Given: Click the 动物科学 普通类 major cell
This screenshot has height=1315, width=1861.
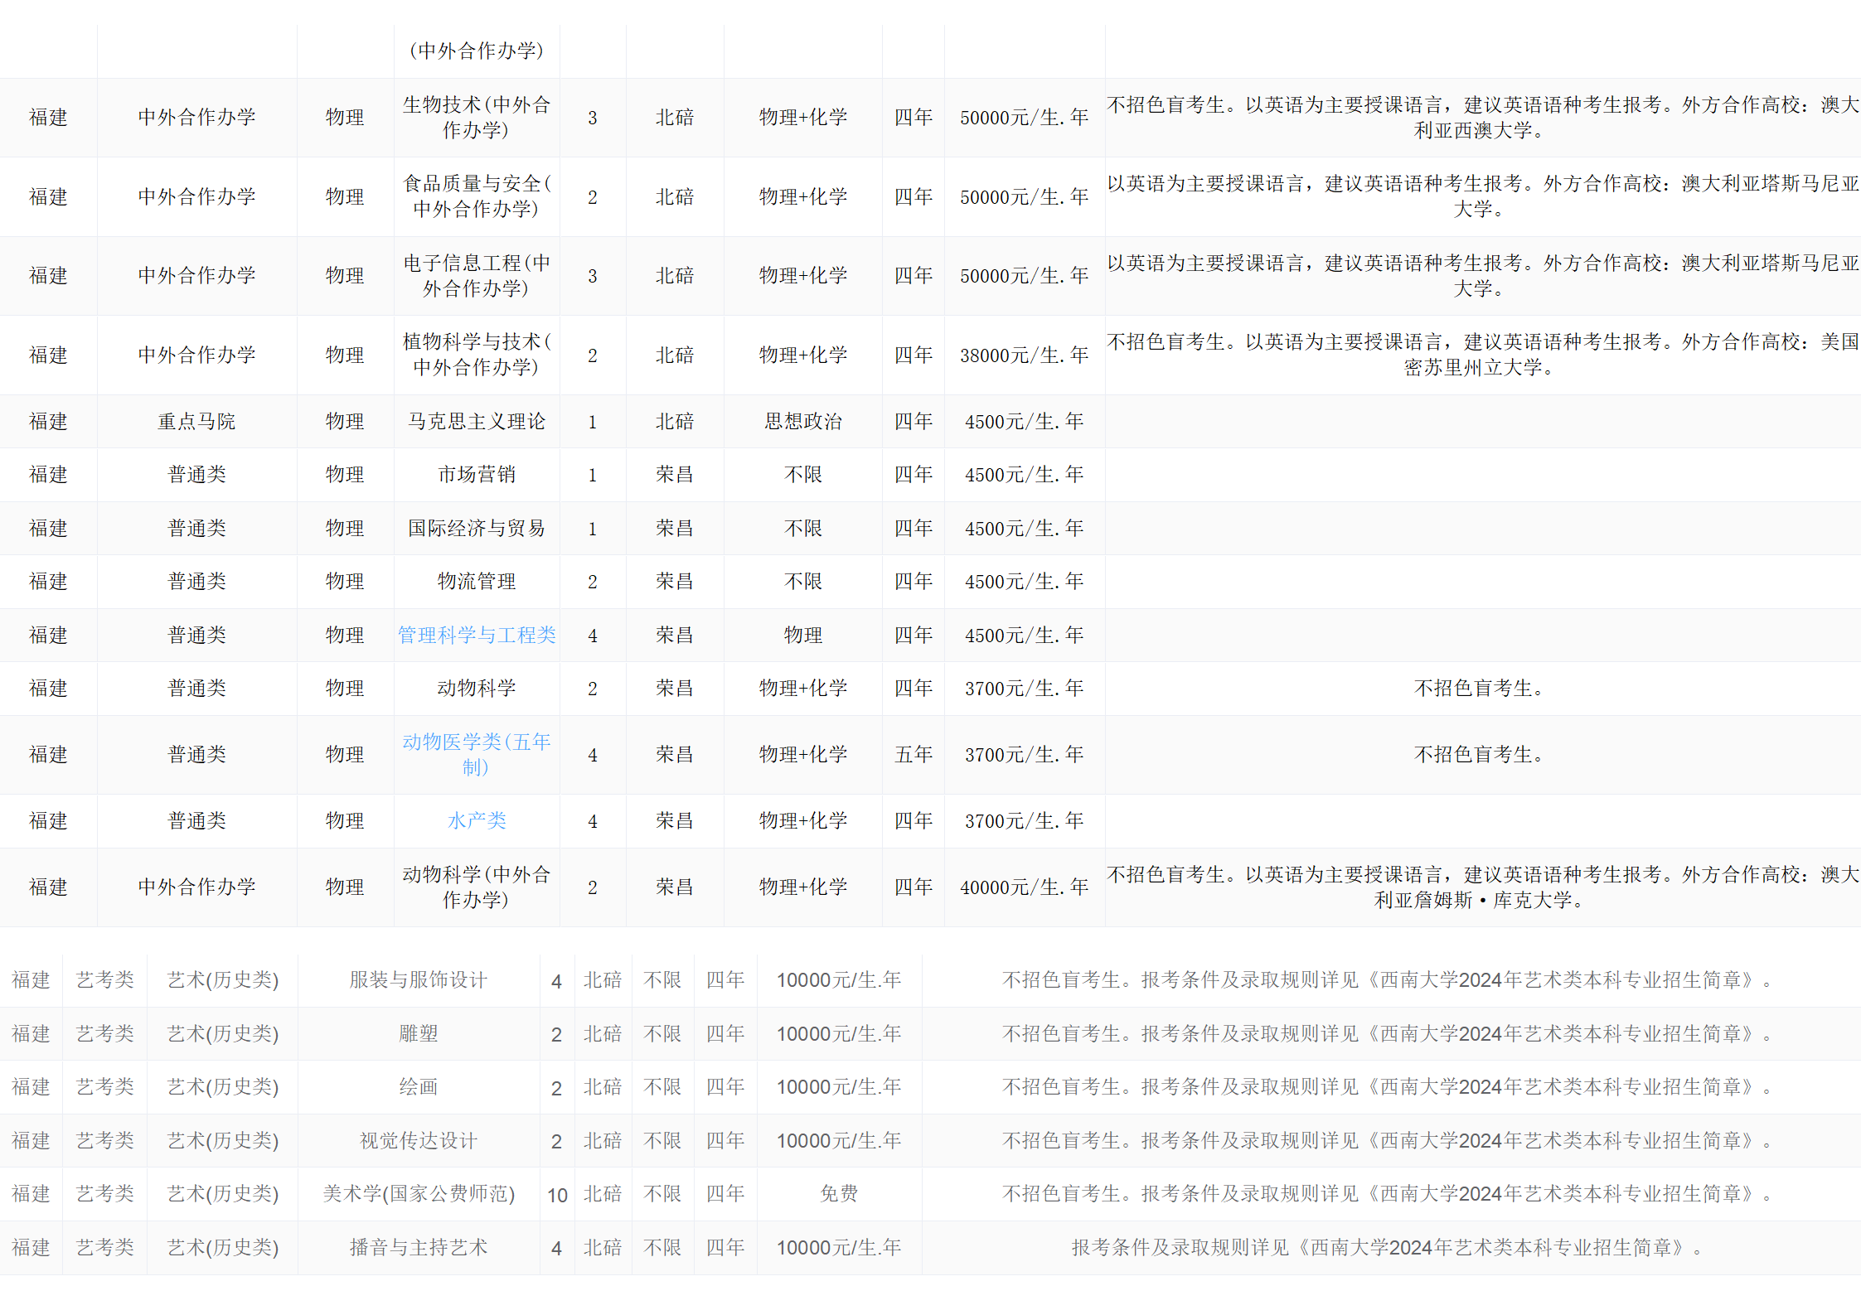Looking at the screenshot, I should tap(477, 689).
